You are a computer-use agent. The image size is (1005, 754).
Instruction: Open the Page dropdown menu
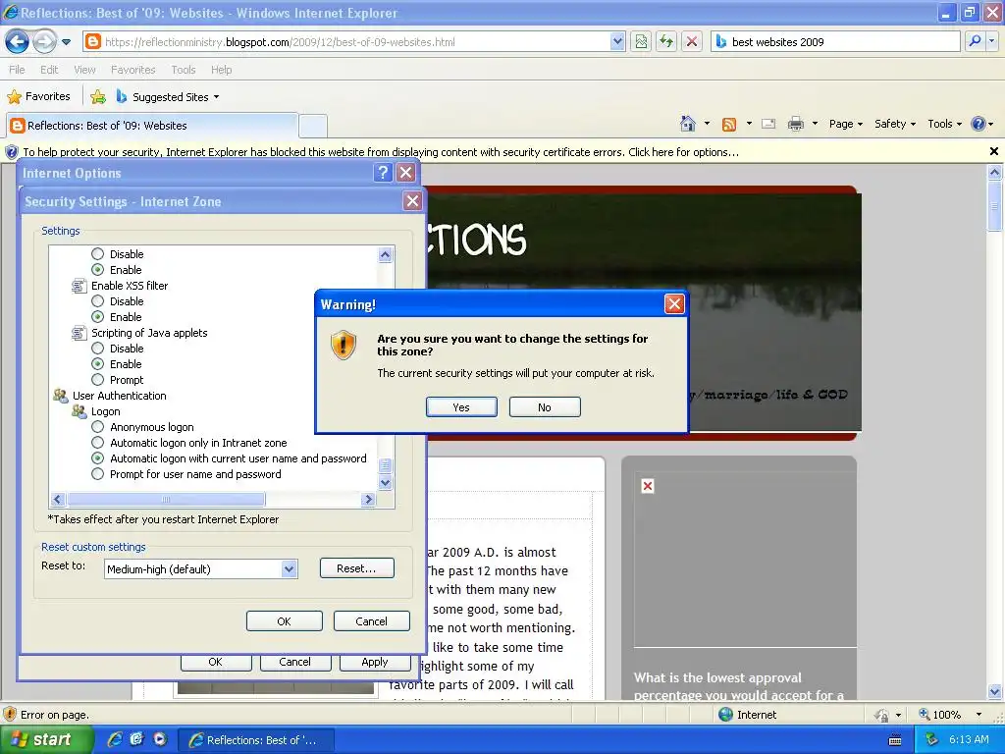(846, 124)
